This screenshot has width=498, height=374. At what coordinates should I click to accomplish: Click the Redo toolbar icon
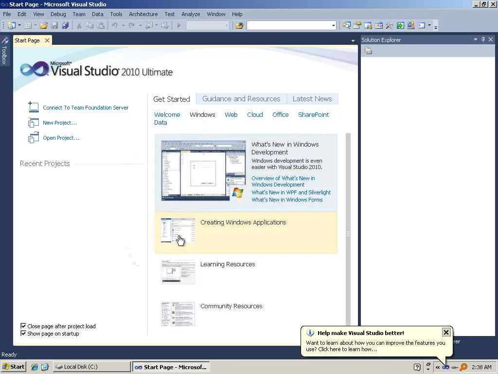132,25
